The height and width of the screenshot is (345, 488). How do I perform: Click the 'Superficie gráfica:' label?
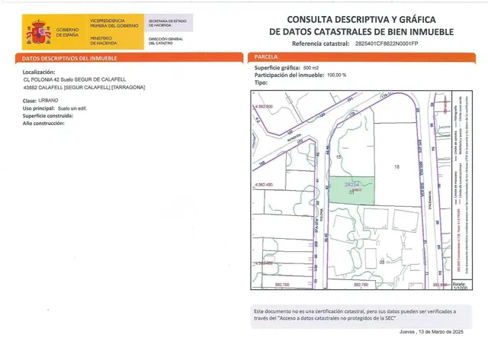(x=278, y=68)
